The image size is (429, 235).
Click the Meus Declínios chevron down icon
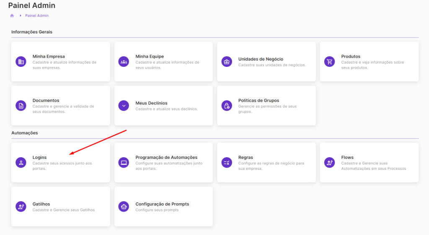click(124, 106)
